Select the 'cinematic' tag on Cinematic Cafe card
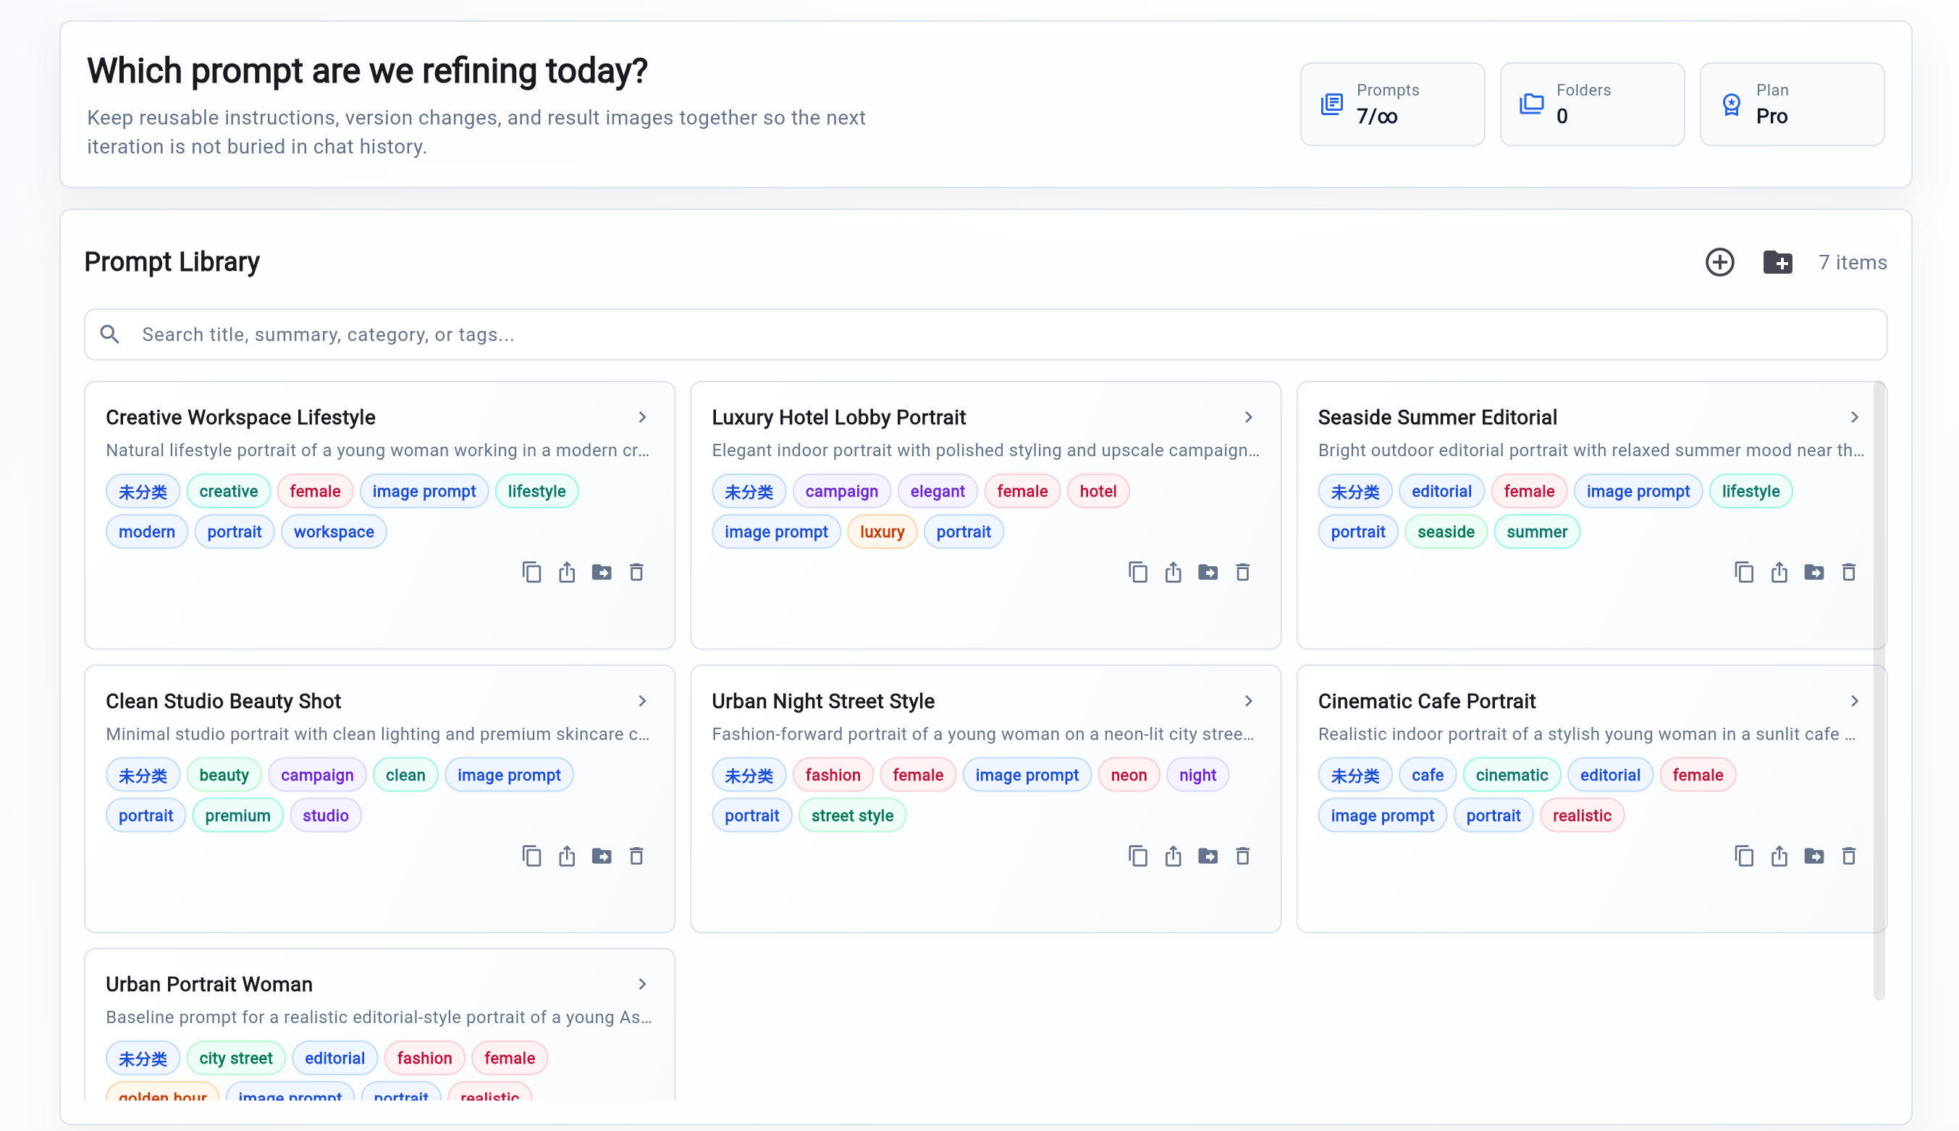Image resolution: width=1959 pixels, height=1131 pixels. 1511,775
